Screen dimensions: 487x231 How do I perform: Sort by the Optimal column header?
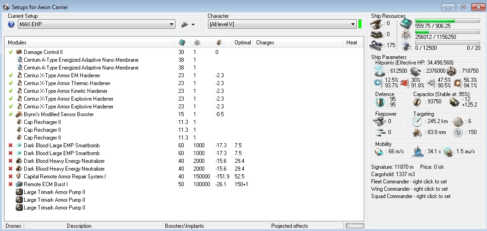[x=242, y=43]
